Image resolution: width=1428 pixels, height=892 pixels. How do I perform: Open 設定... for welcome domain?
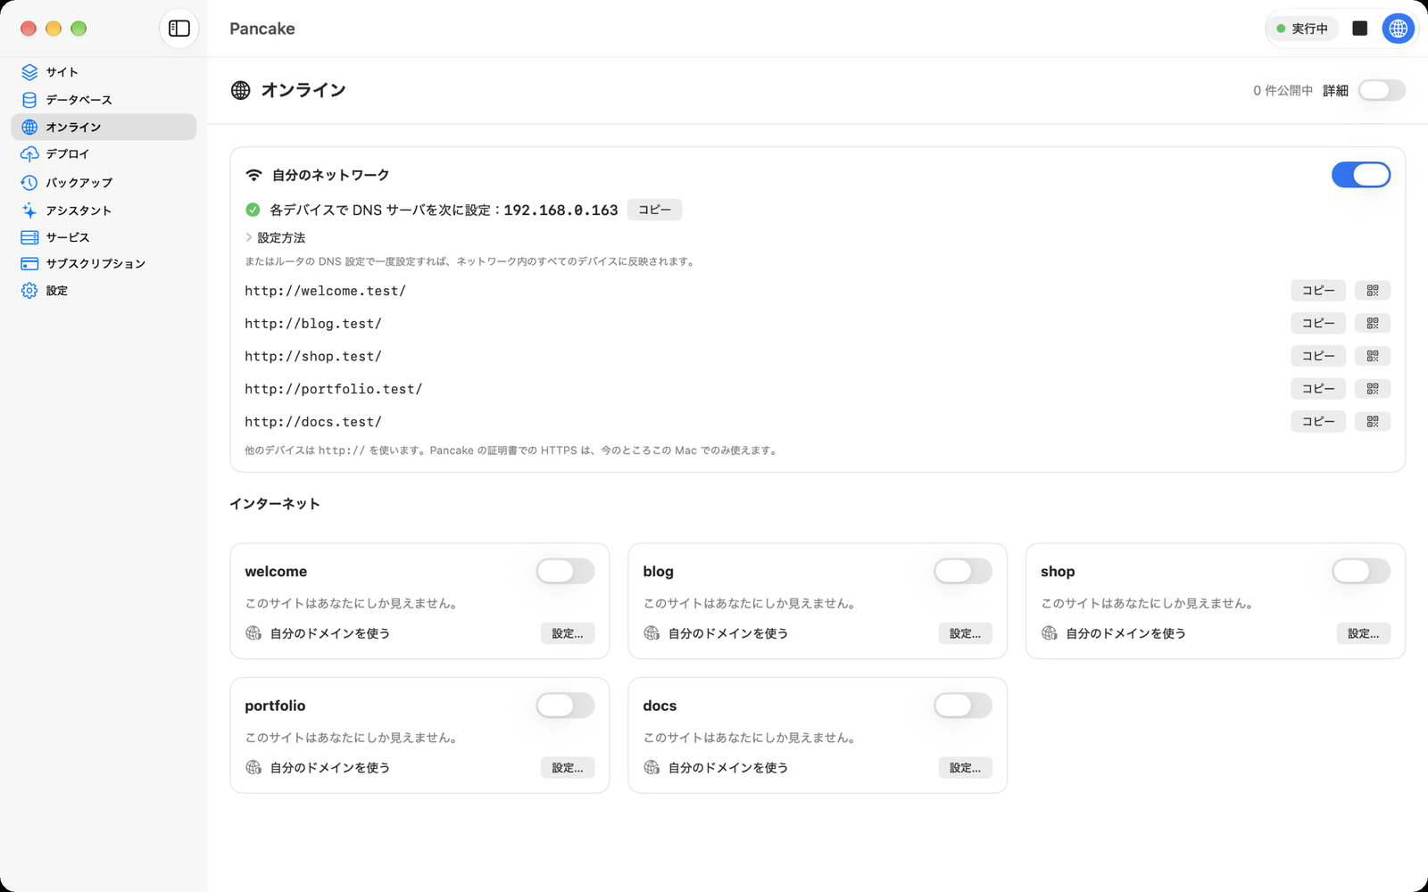(x=568, y=633)
